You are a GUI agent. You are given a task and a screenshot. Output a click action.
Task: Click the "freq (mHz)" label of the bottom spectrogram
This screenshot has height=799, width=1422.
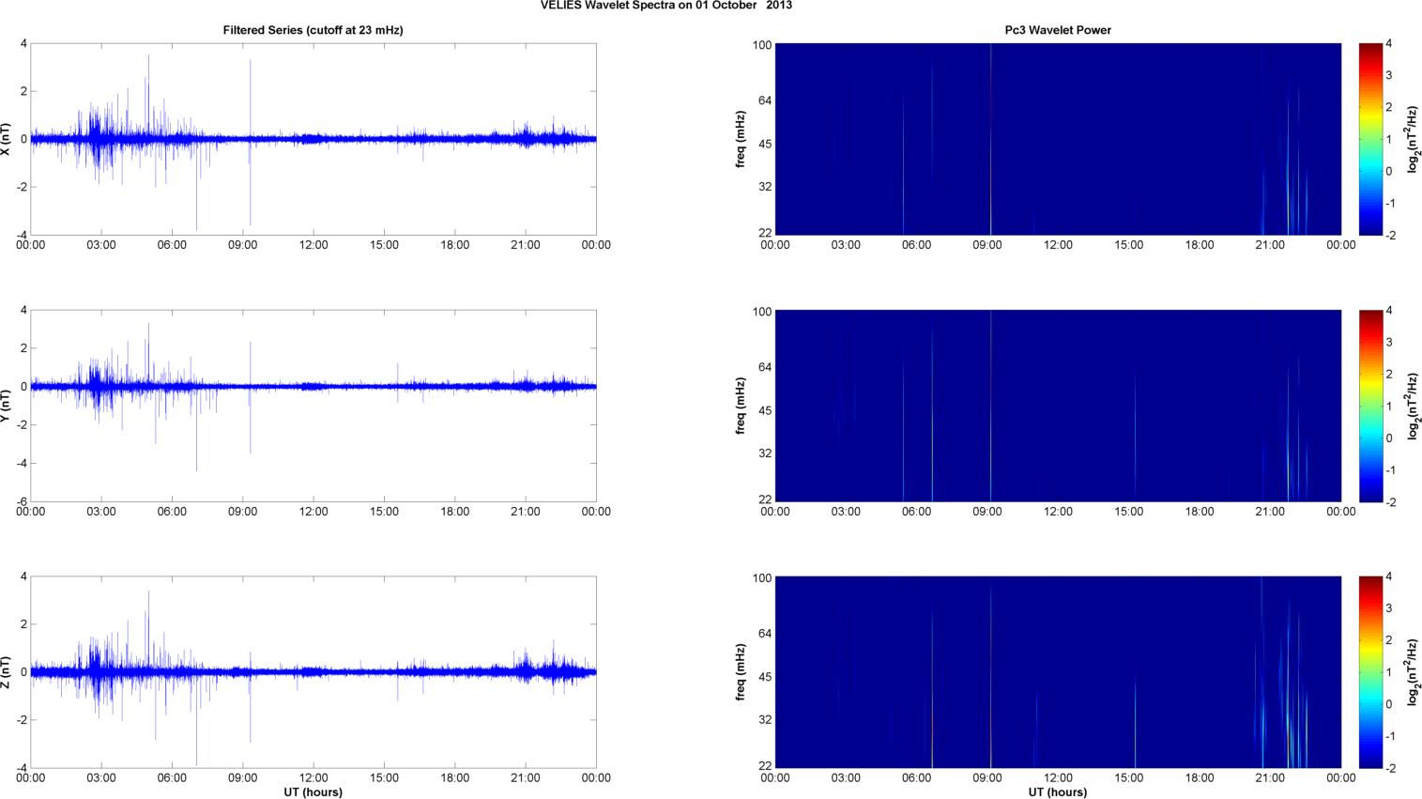741,672
